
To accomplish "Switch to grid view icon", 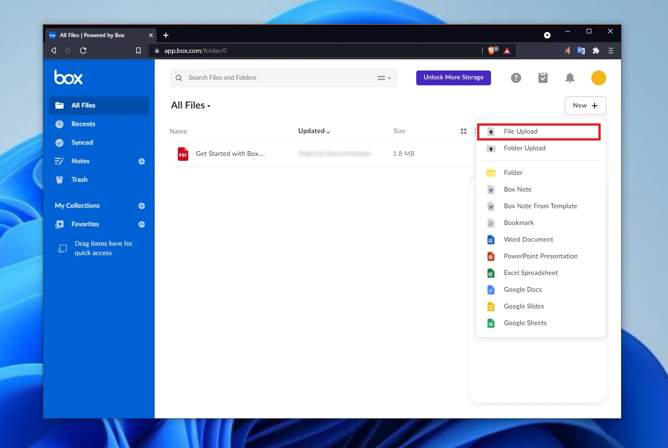I will tap(463, 131).
